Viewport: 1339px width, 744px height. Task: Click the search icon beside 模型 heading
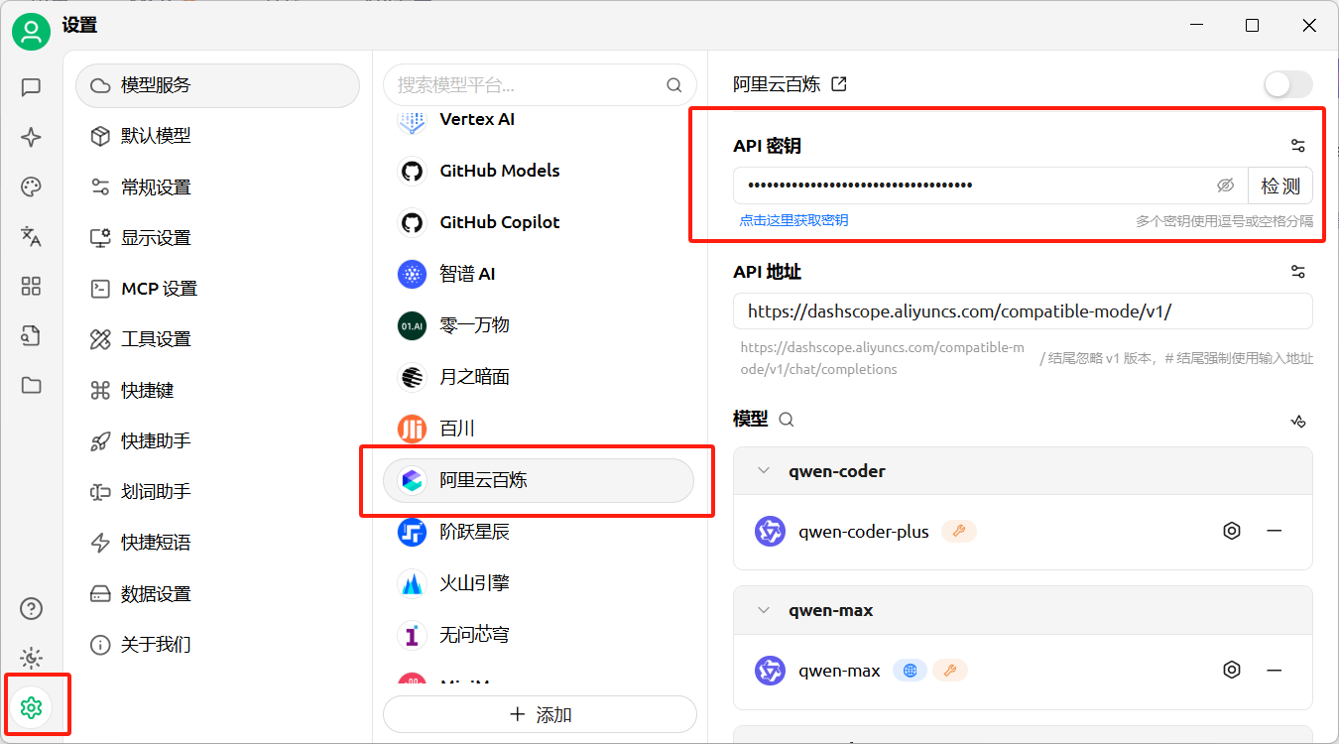click(787, 420)
